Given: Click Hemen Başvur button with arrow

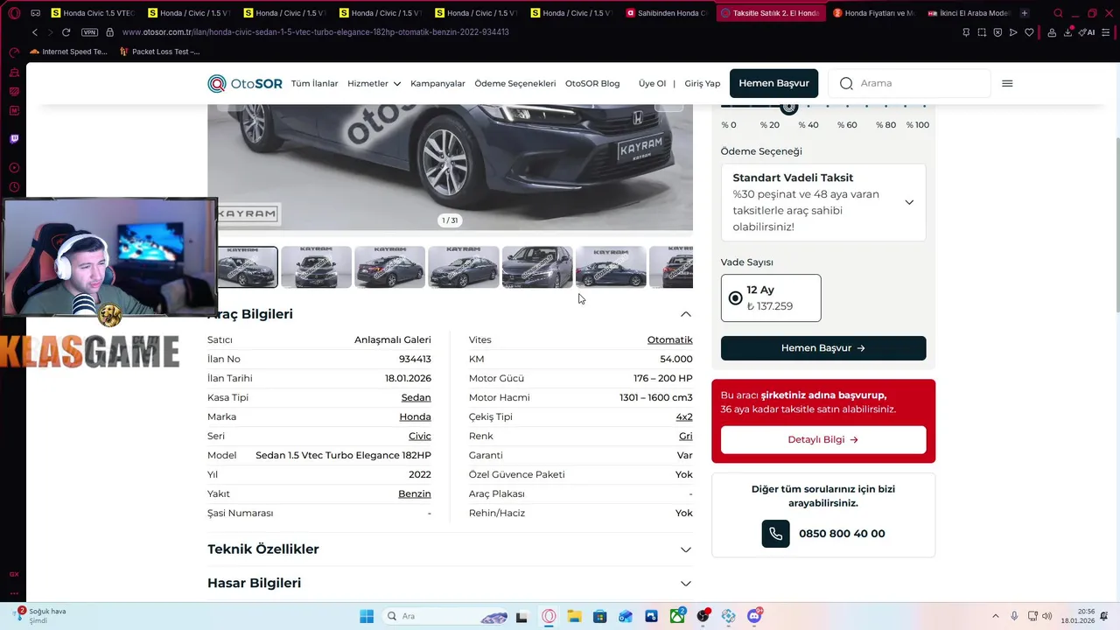Looking at the screenshot, I should click(x=823, y=348).
